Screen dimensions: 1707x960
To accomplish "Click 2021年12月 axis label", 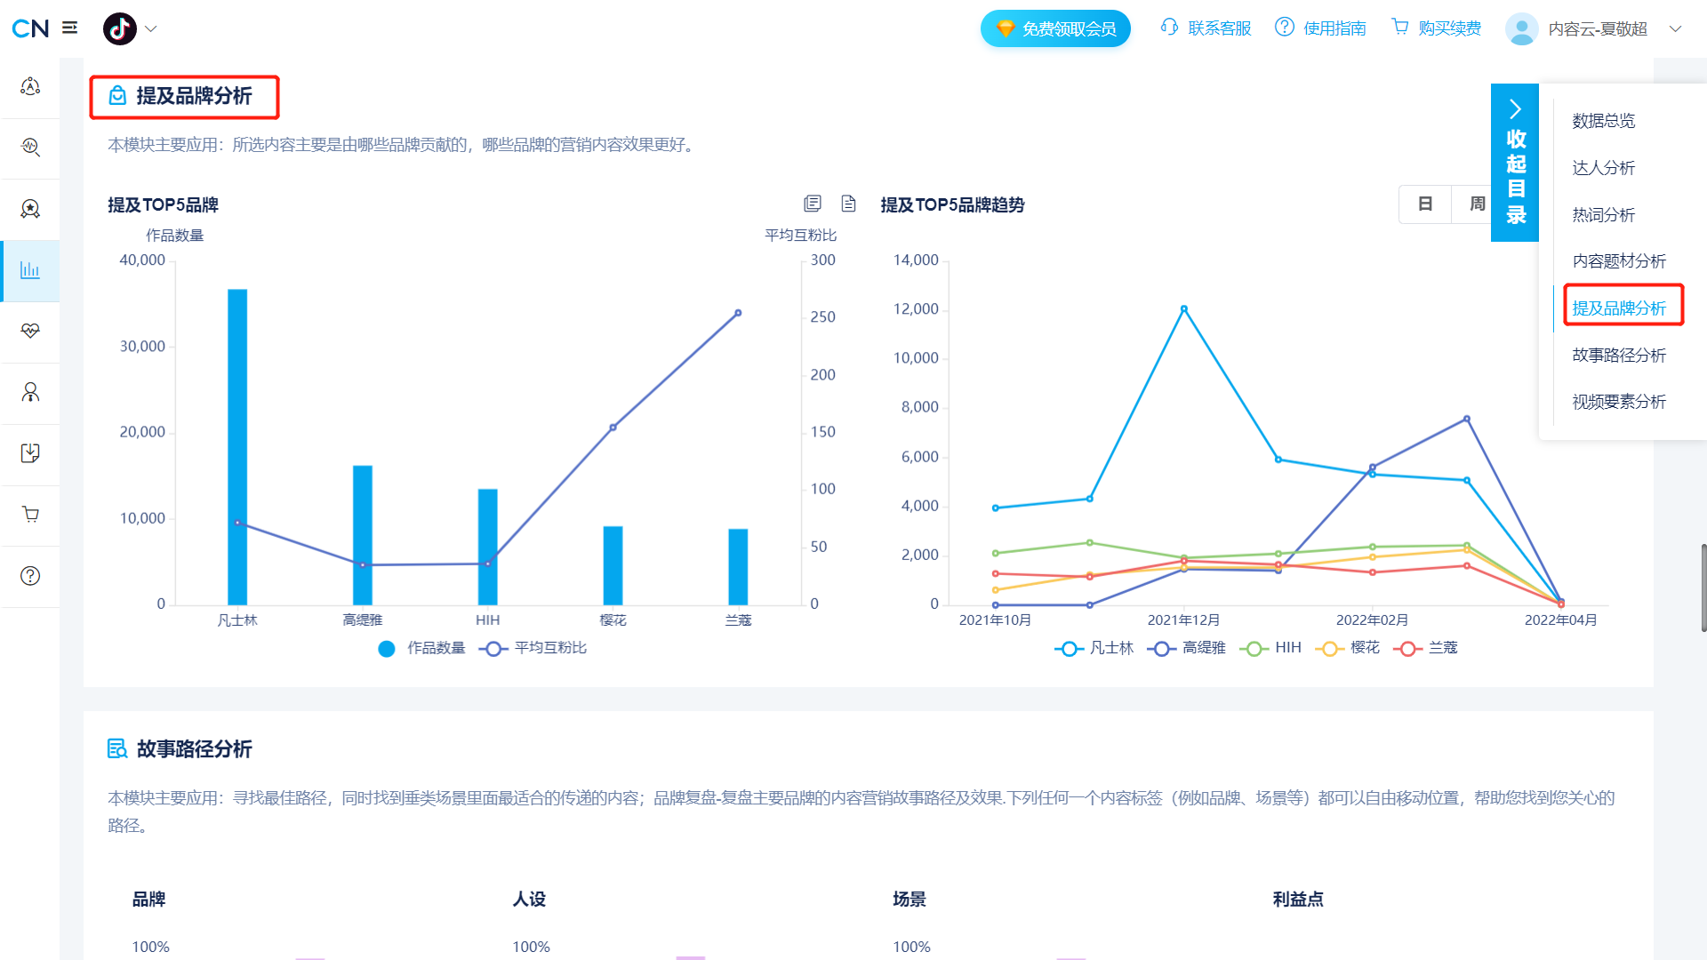I will pyautogui.click(x=1183, y=620).
